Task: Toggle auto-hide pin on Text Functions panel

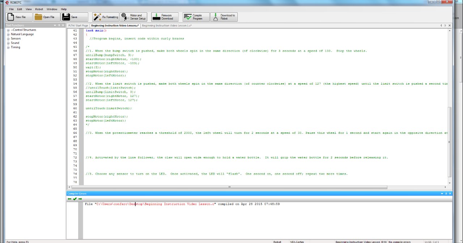Action: [x=59, y=25]
